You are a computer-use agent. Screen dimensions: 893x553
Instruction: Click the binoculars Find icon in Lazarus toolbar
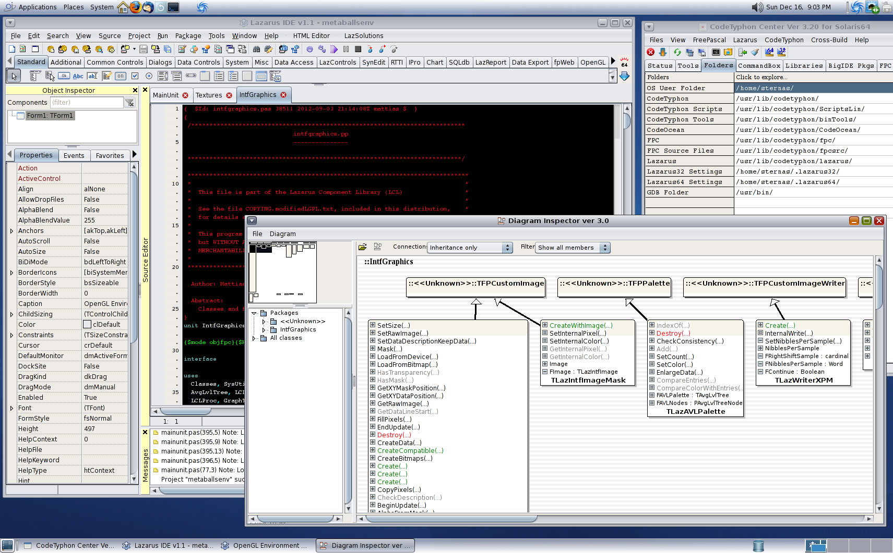click(x=256, y=49)
